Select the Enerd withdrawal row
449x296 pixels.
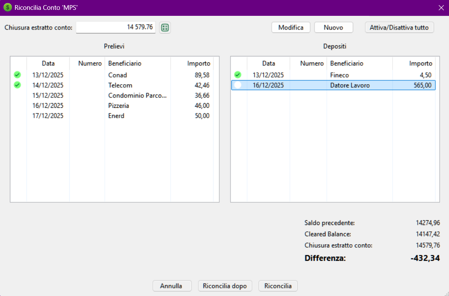pyautogui.click(x=116, y=116)
